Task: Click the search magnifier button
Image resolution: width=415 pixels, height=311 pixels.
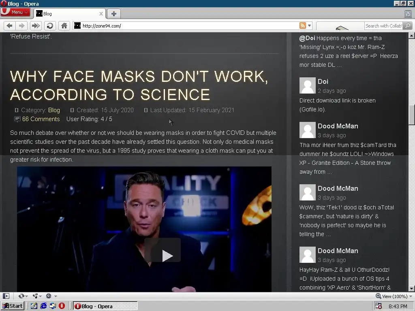Action: 408,26
